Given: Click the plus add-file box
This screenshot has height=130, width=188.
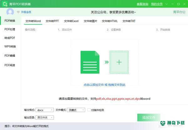Looking at the screenshot, I should tap(119, 62).
